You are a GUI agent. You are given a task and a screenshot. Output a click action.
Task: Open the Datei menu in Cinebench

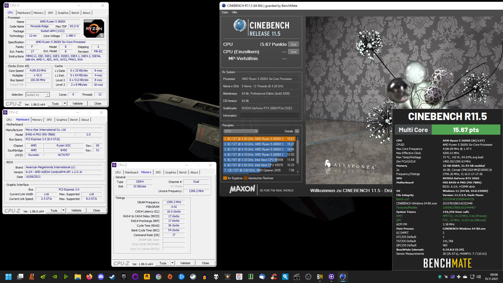(225, 12)
